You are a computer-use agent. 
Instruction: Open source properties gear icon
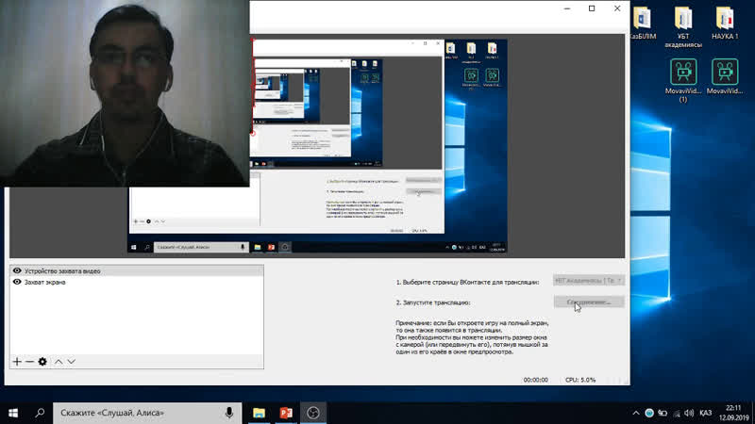pyautogui.click(x=42, y=362)
